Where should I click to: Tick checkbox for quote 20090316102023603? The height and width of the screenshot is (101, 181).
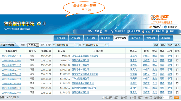[x=177, y=92]
